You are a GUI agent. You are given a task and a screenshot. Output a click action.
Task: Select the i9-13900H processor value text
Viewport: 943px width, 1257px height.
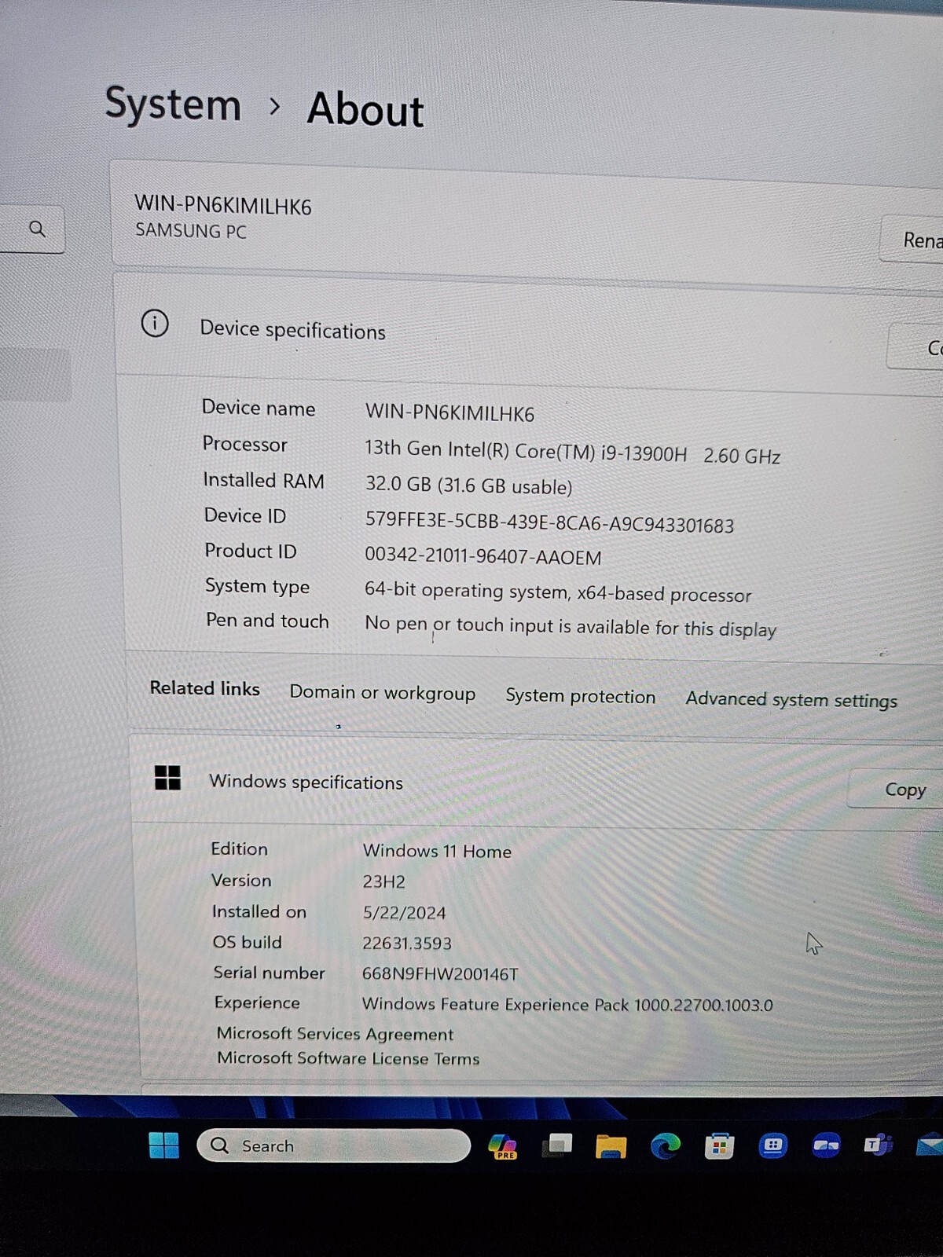pos(572,453)
